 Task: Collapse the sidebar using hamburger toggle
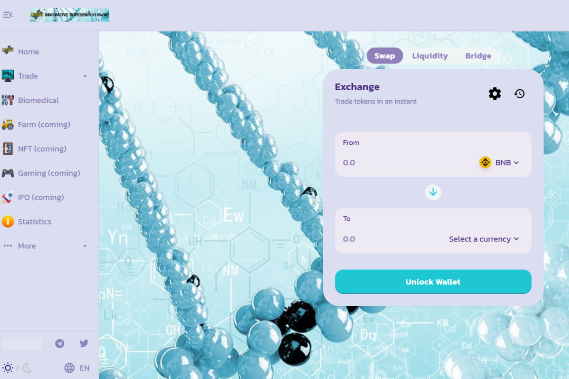point(9,15)
